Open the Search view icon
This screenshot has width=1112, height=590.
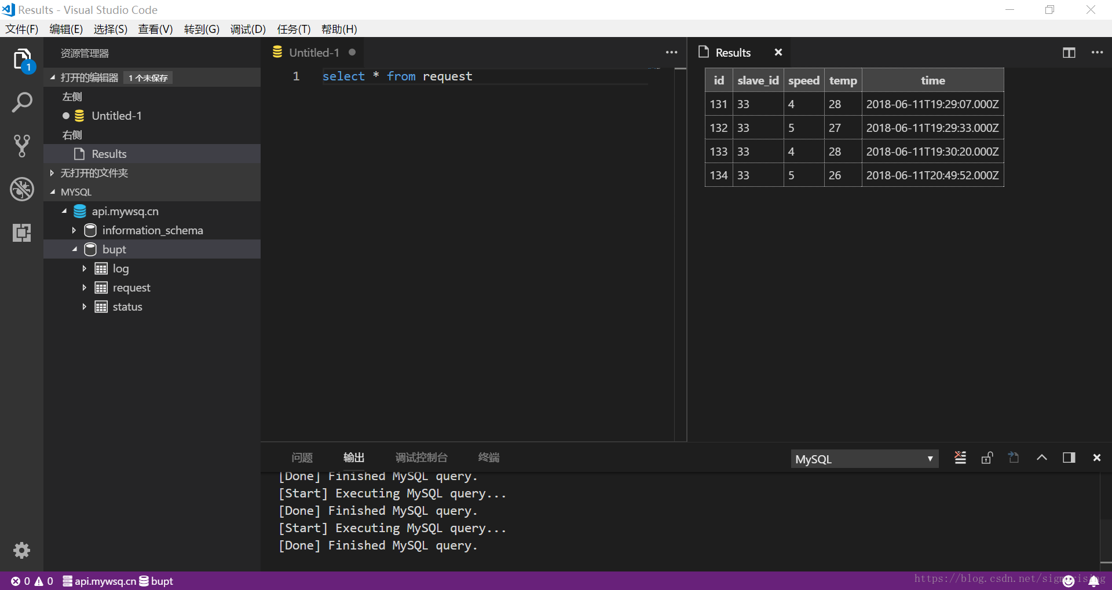click(22, 102)
